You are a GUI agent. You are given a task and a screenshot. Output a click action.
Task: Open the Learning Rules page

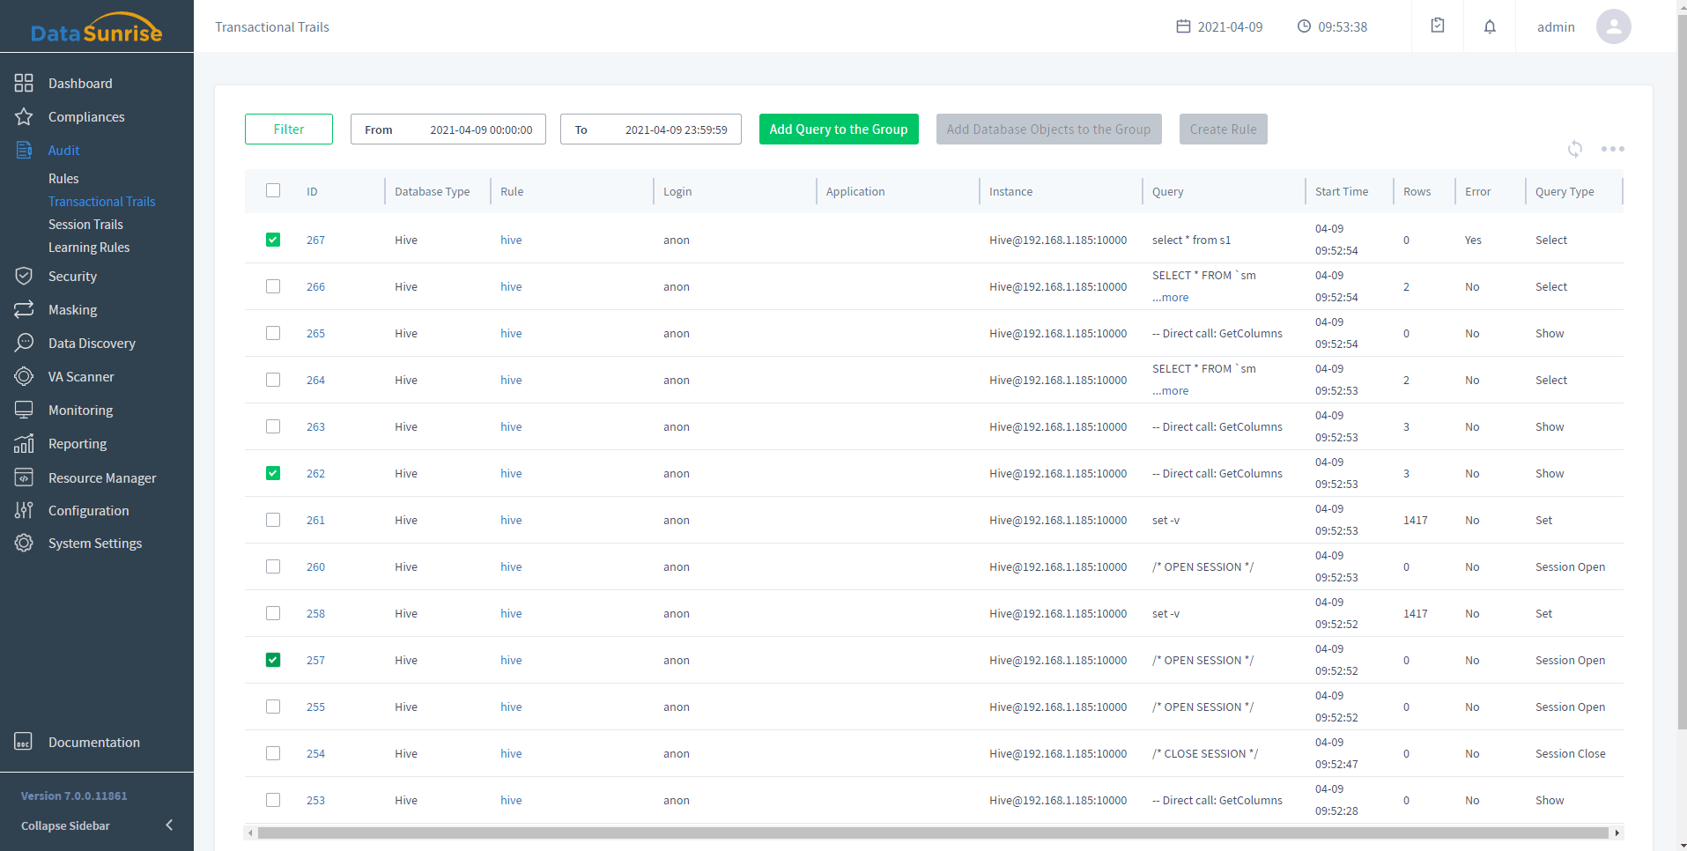coord(89,247)
